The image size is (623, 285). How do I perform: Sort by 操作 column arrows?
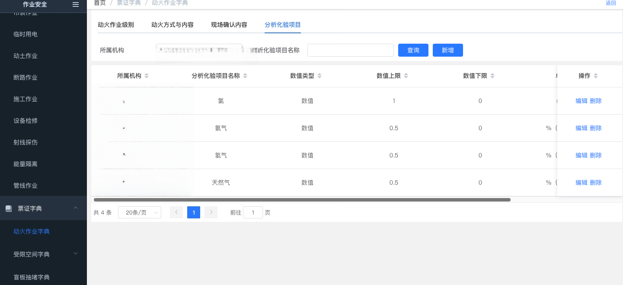pos(596,76)
